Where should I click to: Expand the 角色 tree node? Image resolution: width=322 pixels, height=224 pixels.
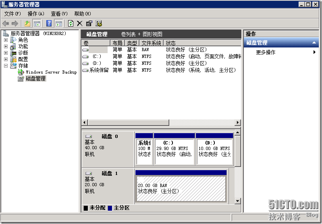(x=6, y=40)
